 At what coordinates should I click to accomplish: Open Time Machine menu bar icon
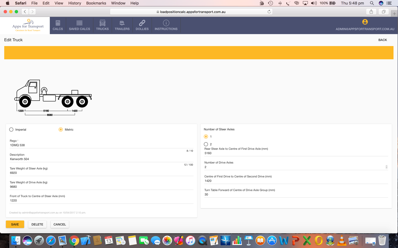271,3
